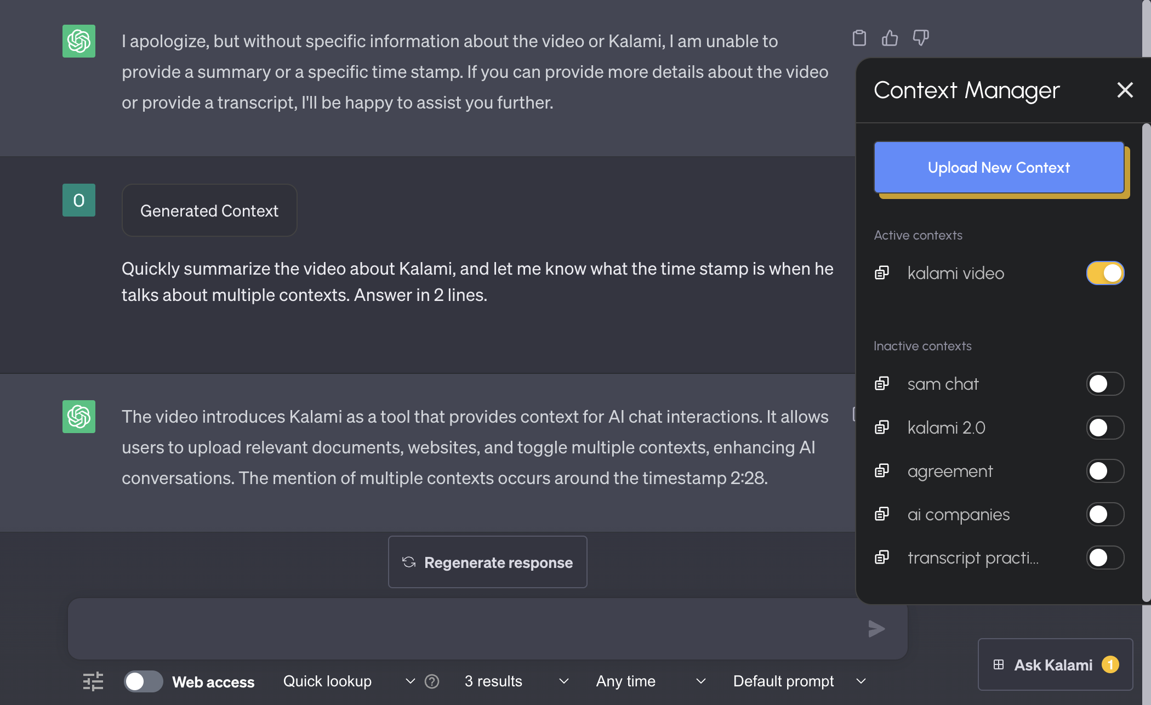Click the Regenerate response button
Viewport: 1151px width, 705px height.
click(487, 562)
